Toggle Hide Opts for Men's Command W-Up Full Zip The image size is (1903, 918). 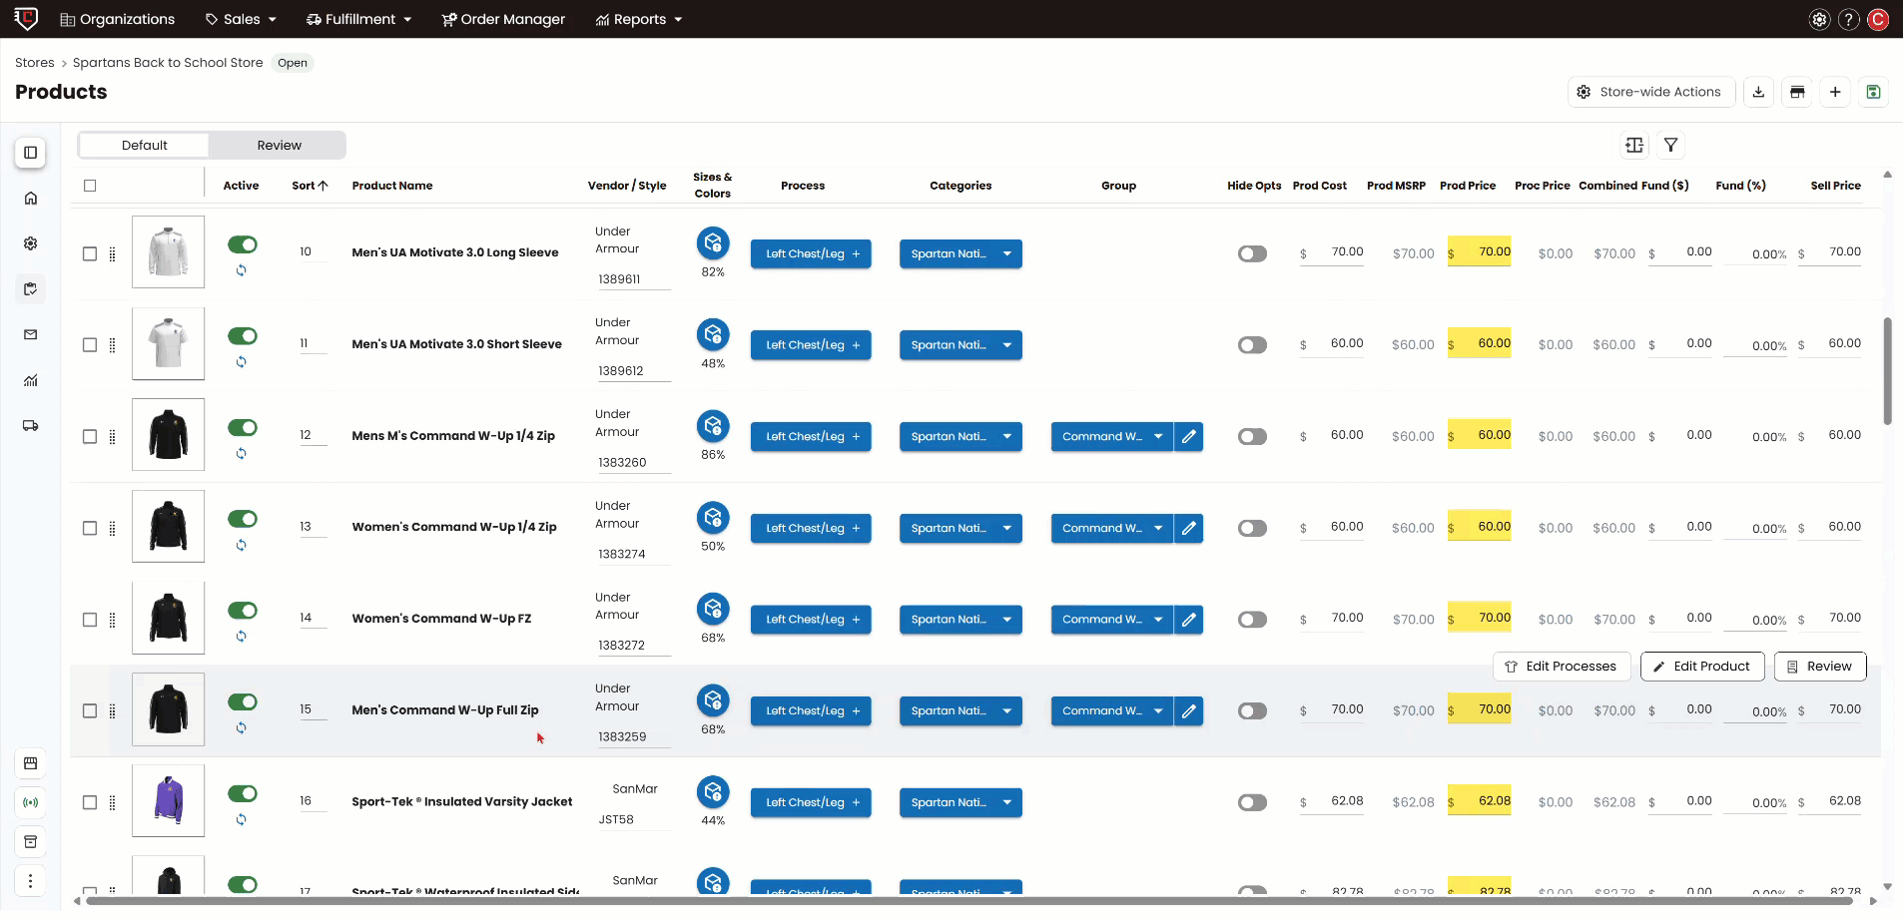click(1252, 711)
